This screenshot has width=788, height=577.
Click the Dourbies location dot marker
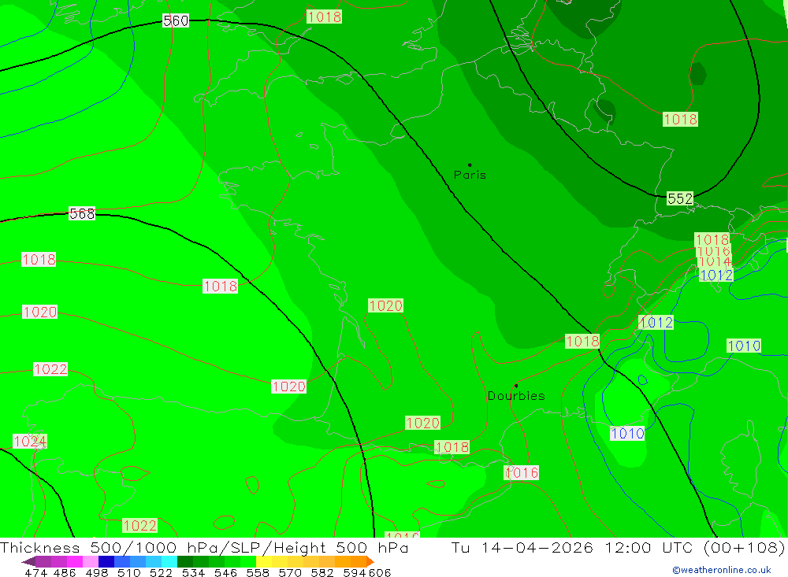click(x=516, y=386)
